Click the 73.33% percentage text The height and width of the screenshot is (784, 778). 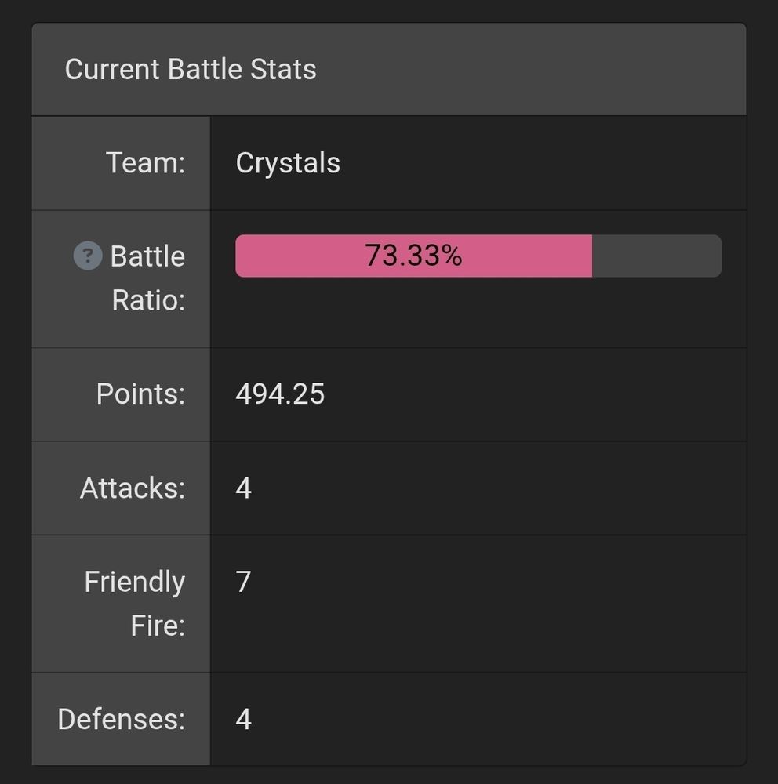413,256
